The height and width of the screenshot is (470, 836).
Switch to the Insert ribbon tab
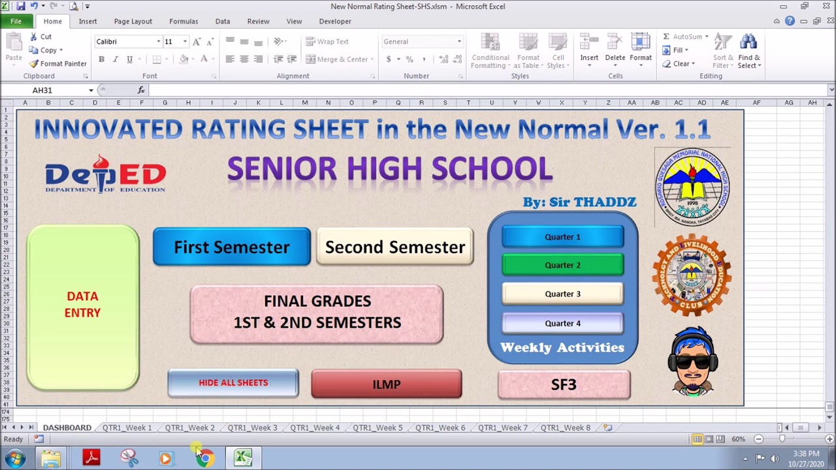pyautogui.click(x=88, y=21)
